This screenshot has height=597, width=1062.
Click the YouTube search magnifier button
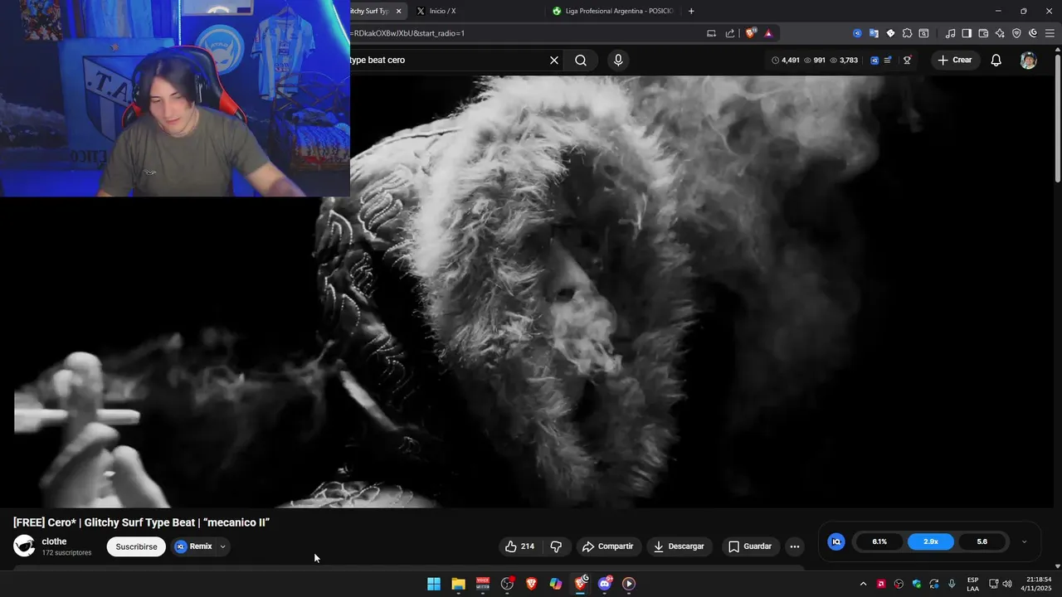point(581,60)
